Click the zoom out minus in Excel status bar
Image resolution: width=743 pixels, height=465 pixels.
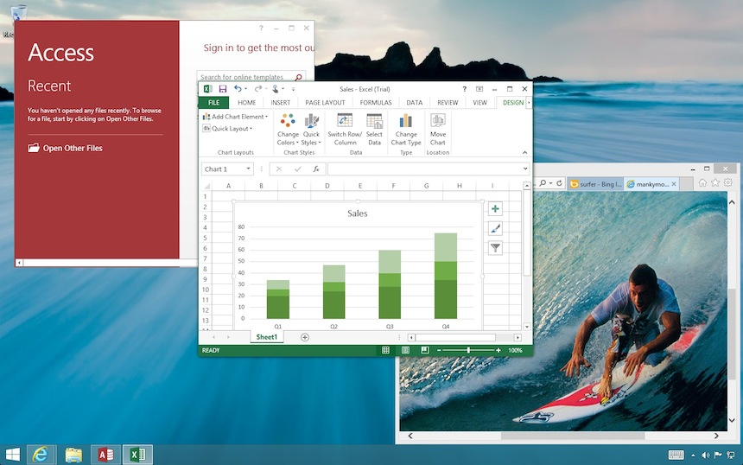coord(439,350)
